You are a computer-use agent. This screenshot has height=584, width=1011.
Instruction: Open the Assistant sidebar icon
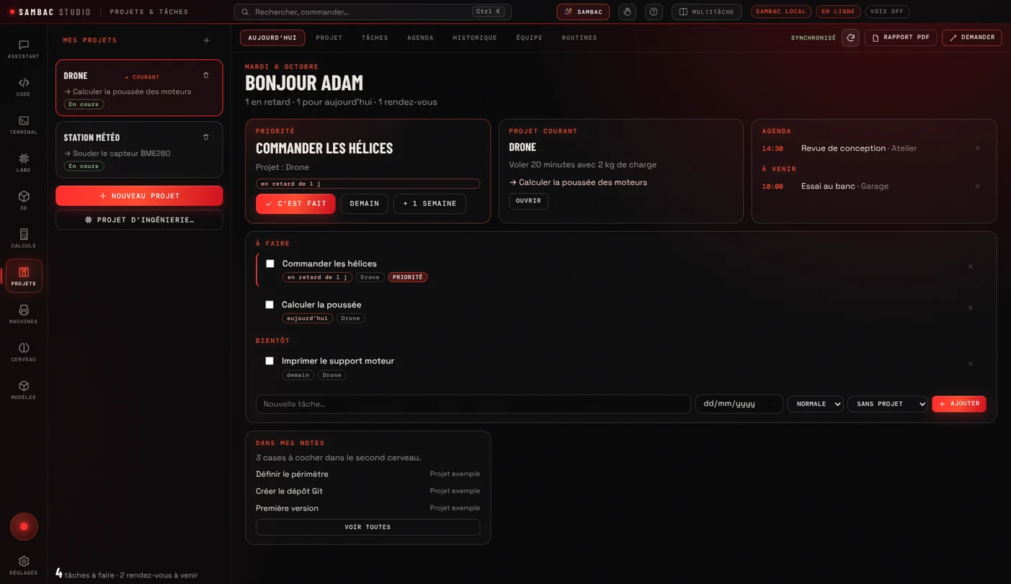[24, 49]
